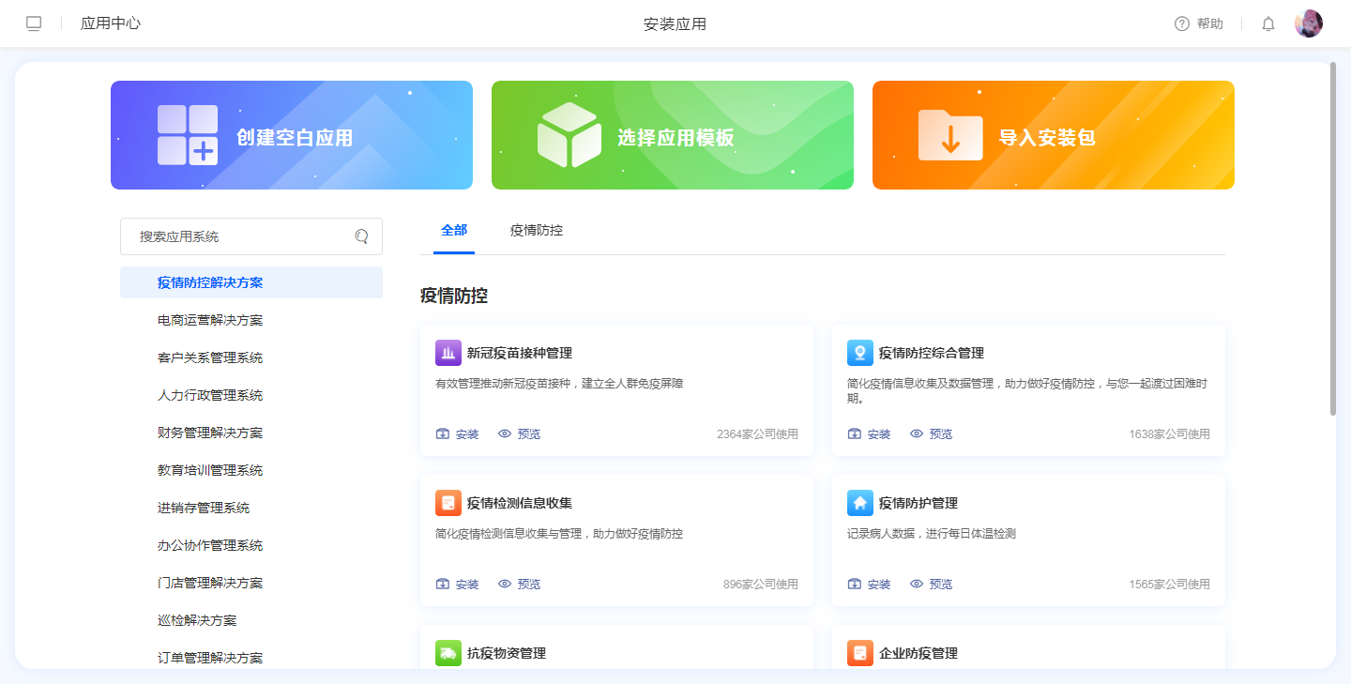Click the user avatar in top bar

point(1308,23)
